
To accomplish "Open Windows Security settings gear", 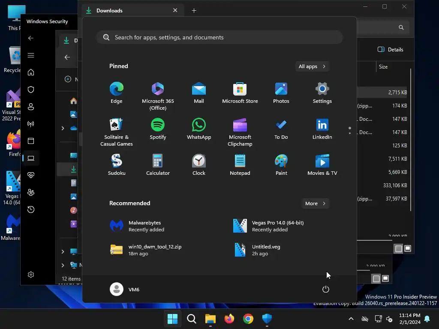I will click(x=31, y=275).
